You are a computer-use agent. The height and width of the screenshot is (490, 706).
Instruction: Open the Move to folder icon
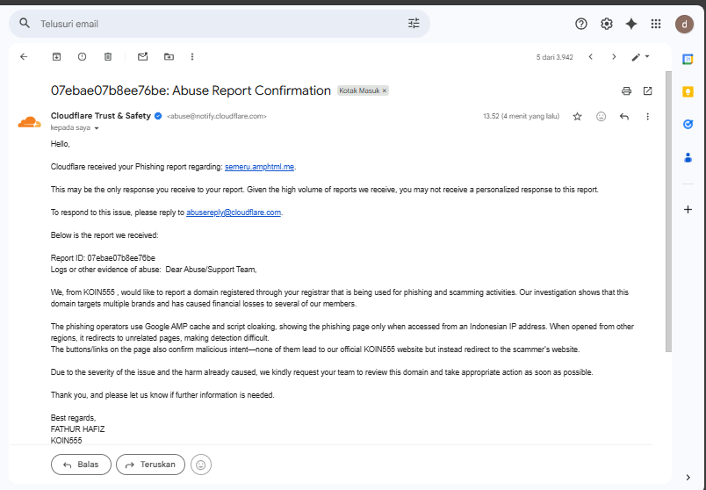tap(169, 57)
